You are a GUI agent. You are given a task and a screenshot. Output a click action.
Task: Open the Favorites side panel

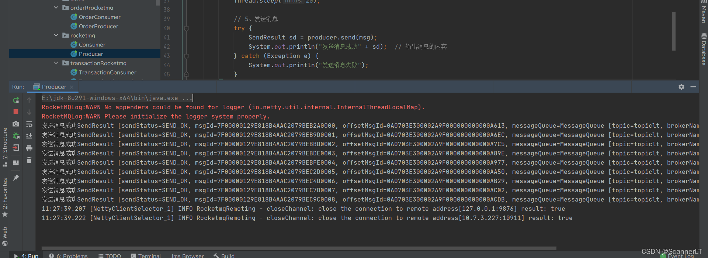[x=5, y=197]
